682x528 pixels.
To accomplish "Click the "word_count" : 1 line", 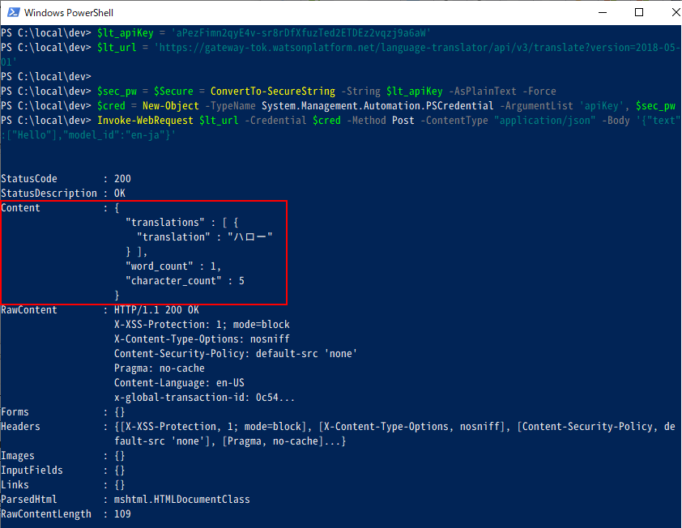I will click(x=173, y=266).
